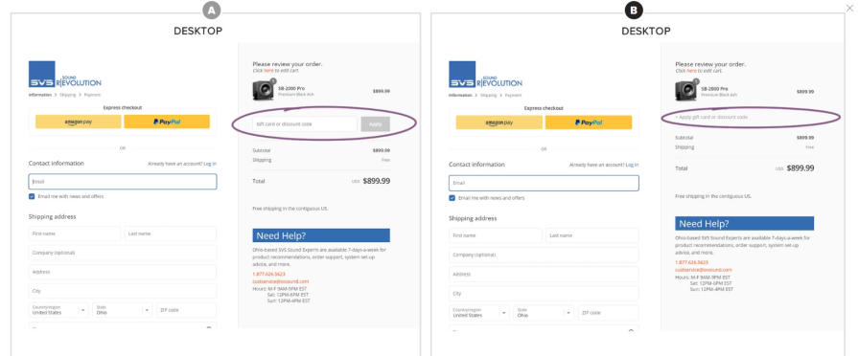Click the Apply discount button in variant A
The image size is (858, 356).
pyautogui.click(x=376, y=124)
